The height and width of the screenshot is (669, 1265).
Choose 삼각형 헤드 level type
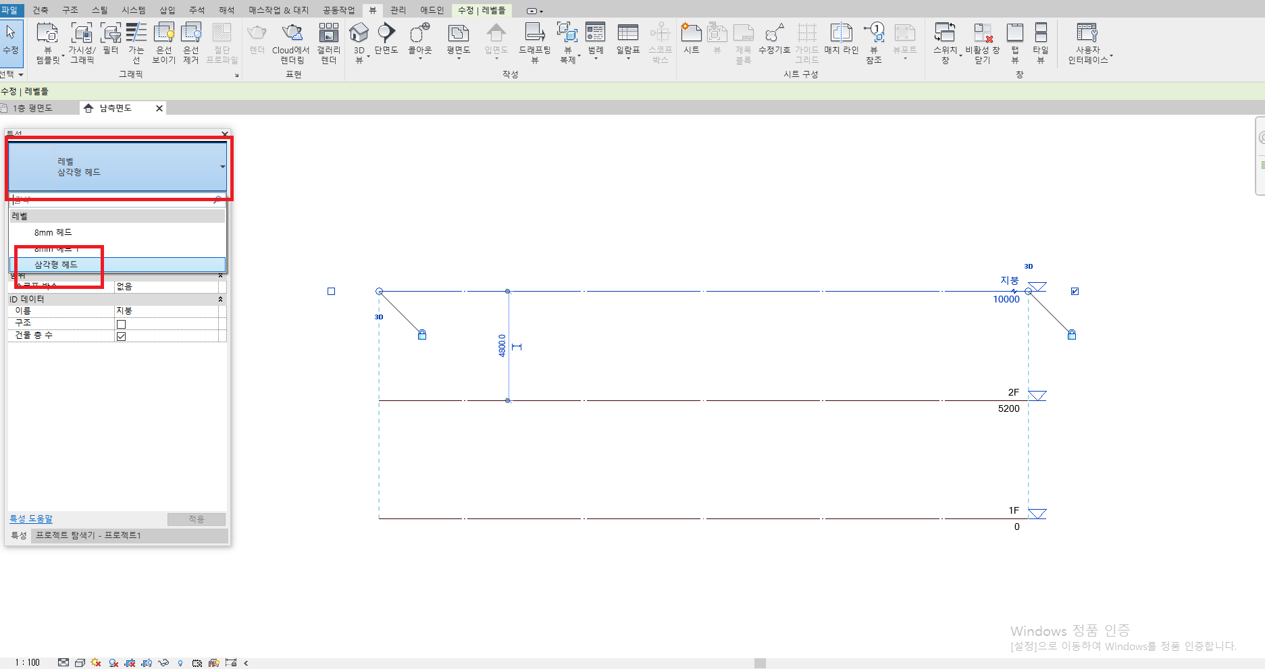point(118,265)
